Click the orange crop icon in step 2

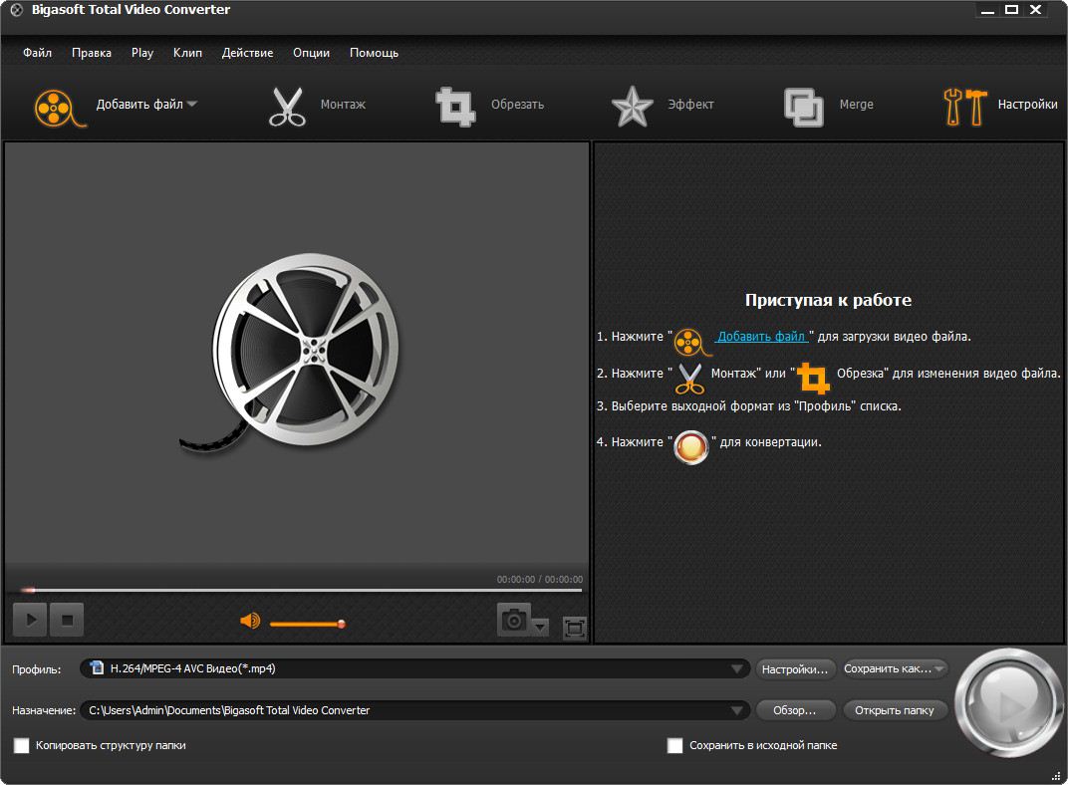pyautogui.click(x=813, y=378)
